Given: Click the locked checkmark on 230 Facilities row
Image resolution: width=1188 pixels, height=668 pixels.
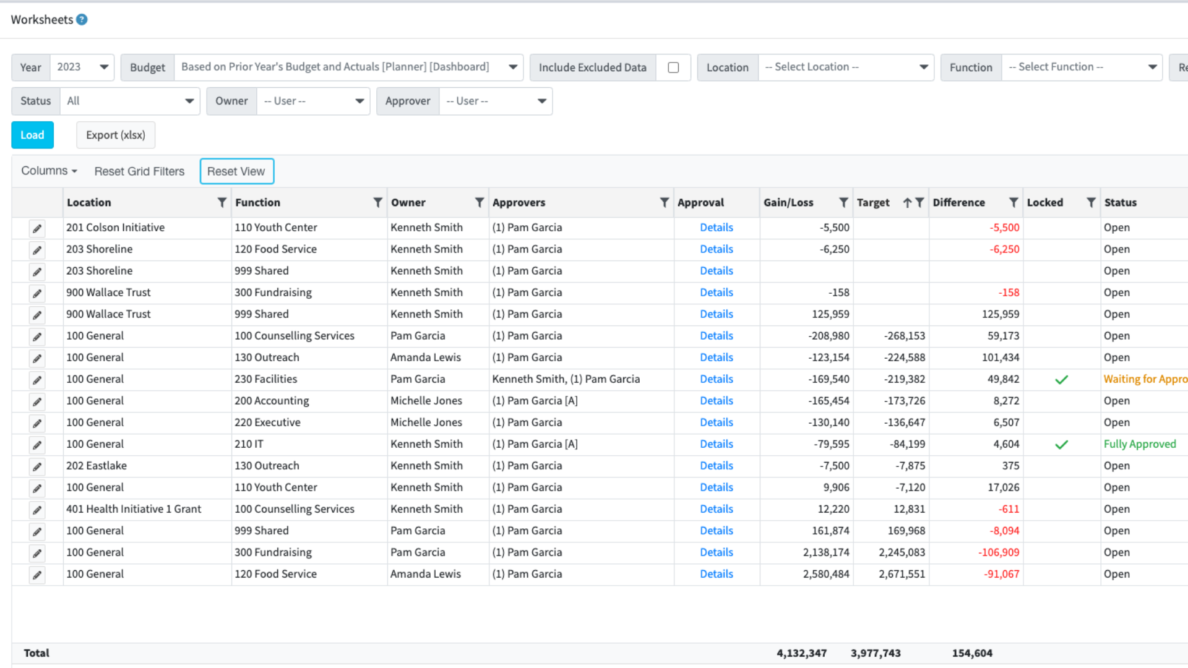Looking at the screenshot, I should 1062,379.
